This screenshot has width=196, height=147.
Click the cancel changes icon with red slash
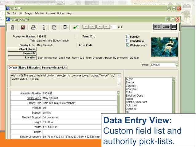pyautogui.click(x=23, y=27)
